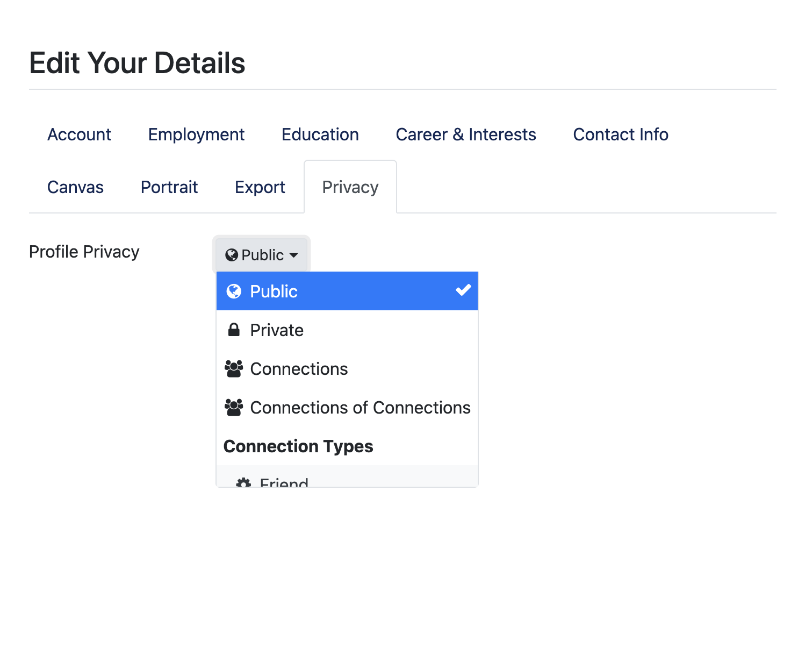This screenshot has width=805, height=669.
Task: Switch to the Canvas tab
Action: pos(75,187)
